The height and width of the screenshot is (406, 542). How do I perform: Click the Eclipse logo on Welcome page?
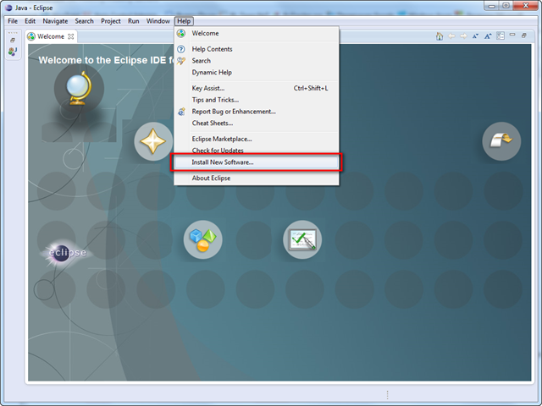click(x=64, y=253)
